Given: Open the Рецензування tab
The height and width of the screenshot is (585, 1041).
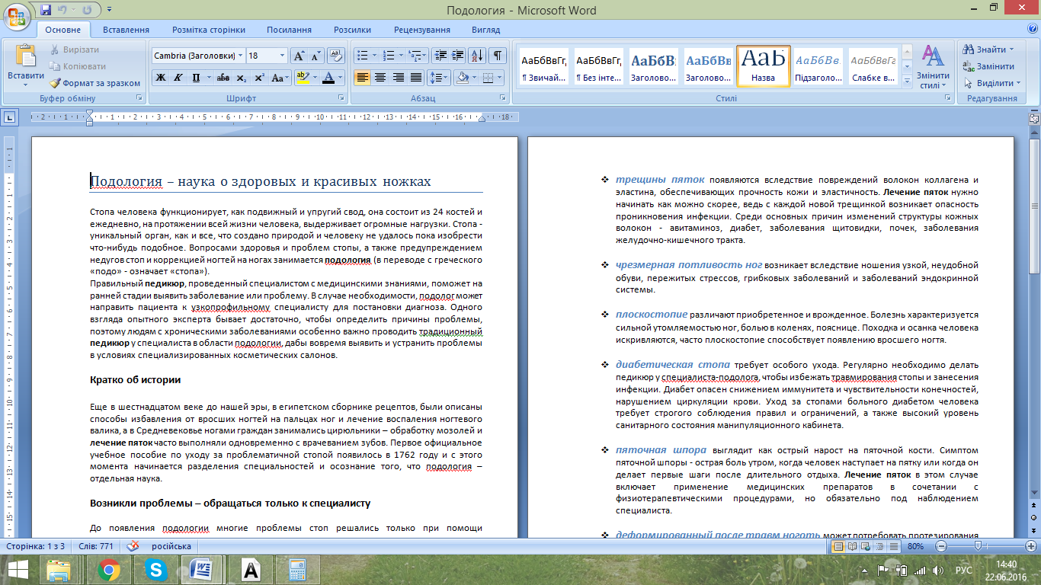Looking at the screenshot, I should 422,30.
